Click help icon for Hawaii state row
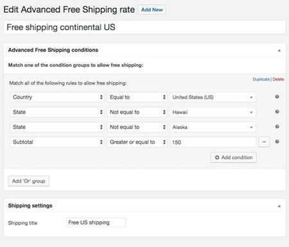 pos(277,112)
